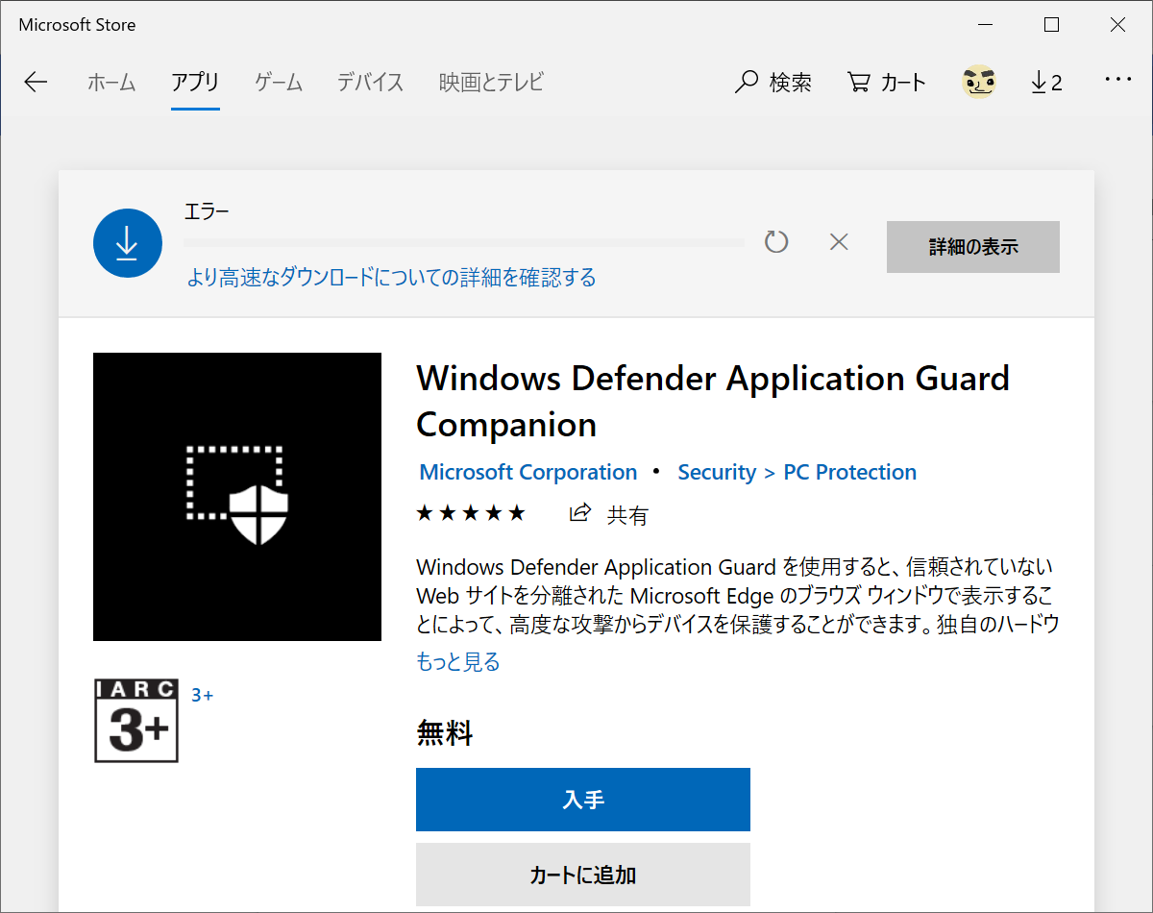Open the 3+ age rating link
Image resolution: width=1153 pixels, height=913 pixels.
[x=202, y=695]
